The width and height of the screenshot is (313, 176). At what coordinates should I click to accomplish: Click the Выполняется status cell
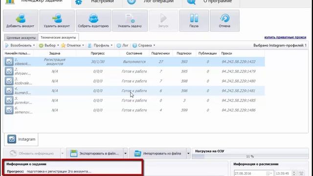tap(134, 62)
